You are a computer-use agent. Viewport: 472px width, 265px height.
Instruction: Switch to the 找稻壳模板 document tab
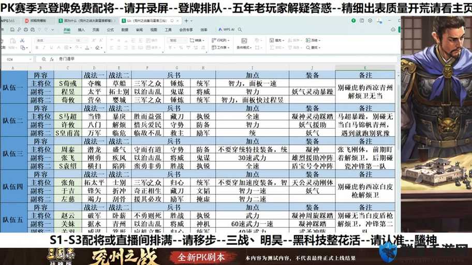click(x=38, y=21)
